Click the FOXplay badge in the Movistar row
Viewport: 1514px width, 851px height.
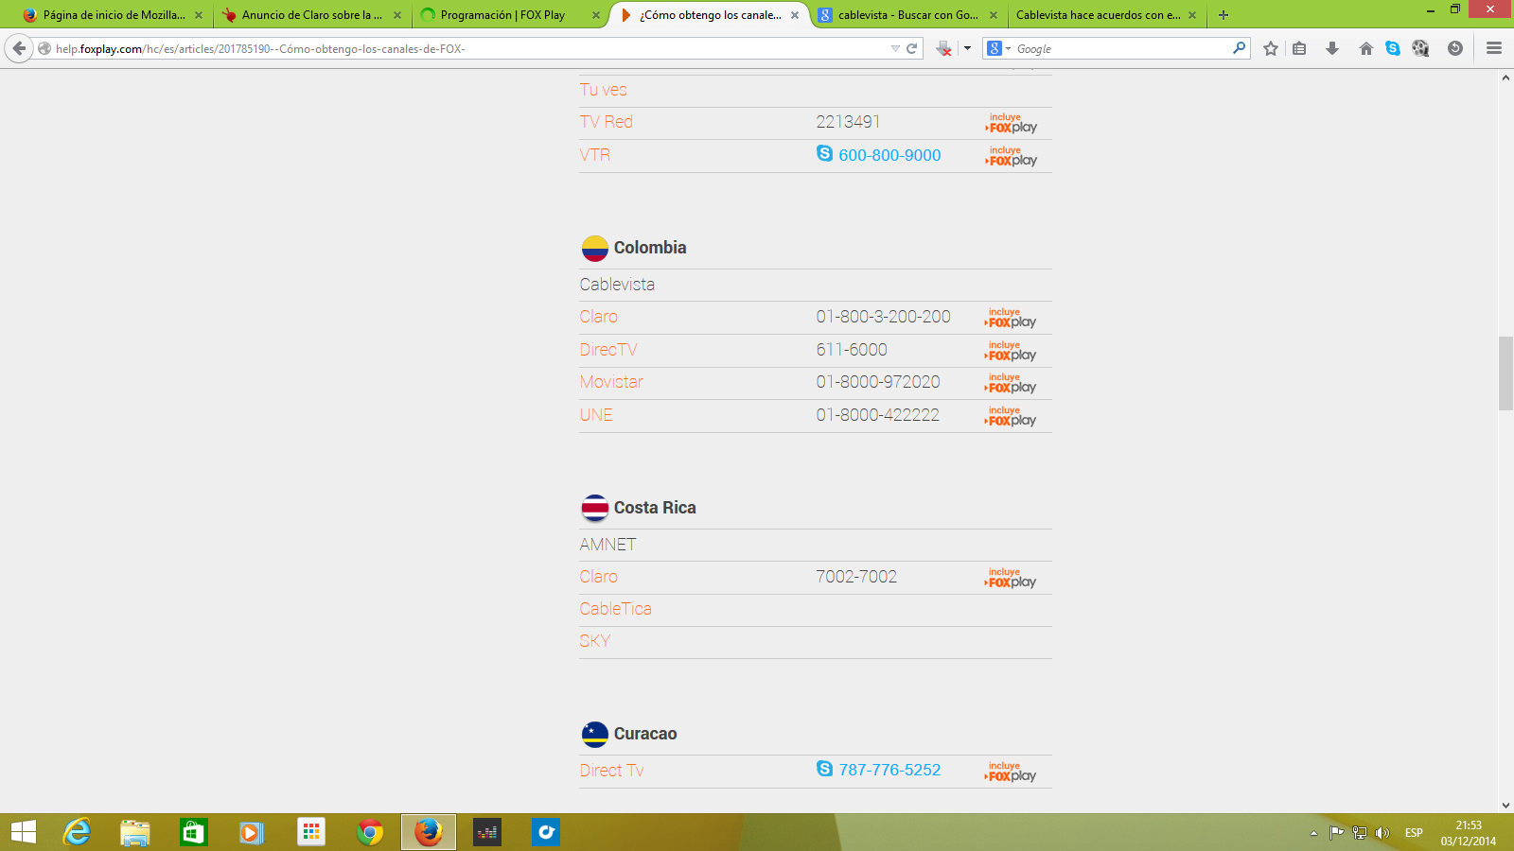pos(1011,383)
